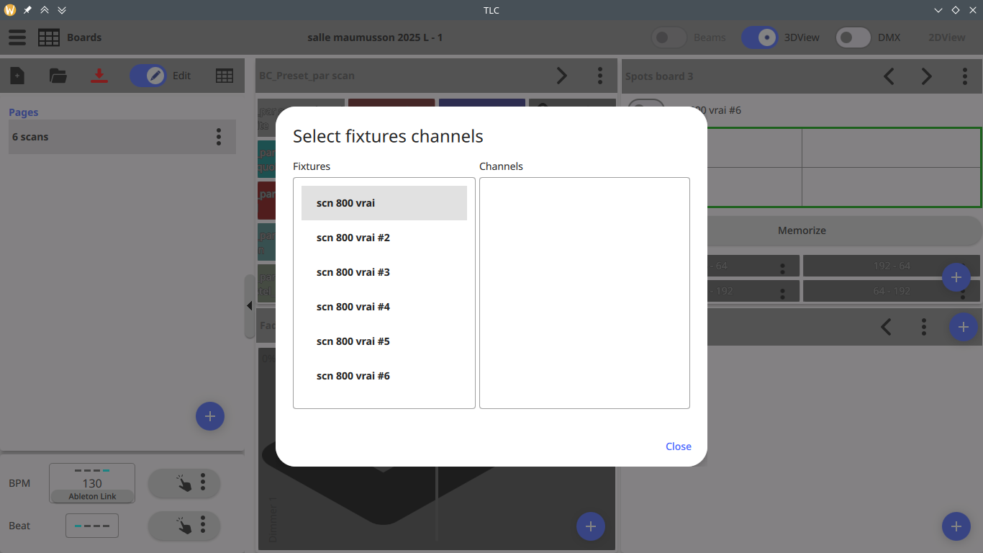Open project with folder icon
Image resolution: width=983 pixels, height=553 pixels.
(x=58, y=76)
